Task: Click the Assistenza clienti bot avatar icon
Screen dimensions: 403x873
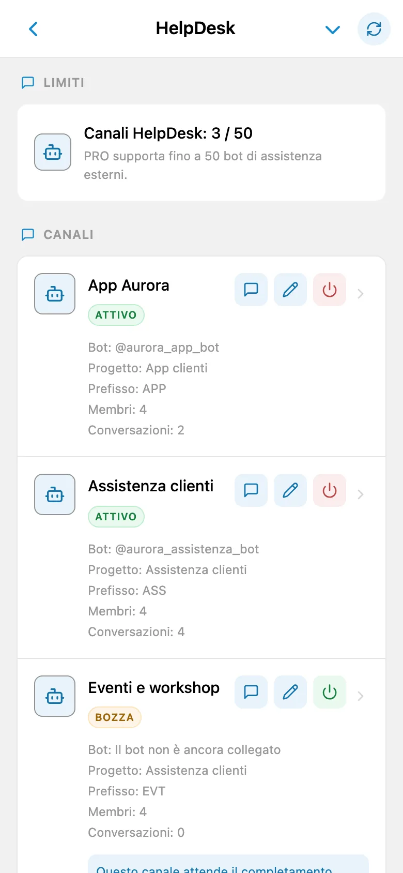Action: point(55,494)
